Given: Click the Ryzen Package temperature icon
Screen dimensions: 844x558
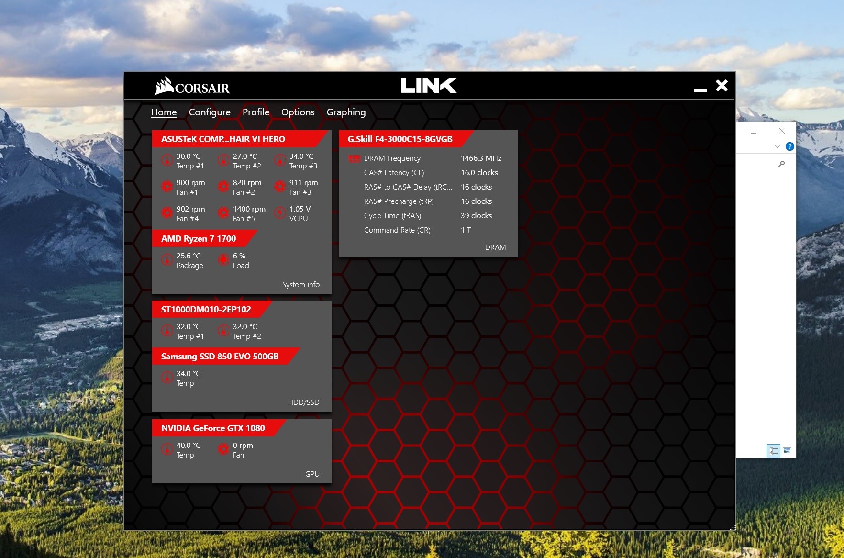Looking at the screenshot, I should (167, 260).
